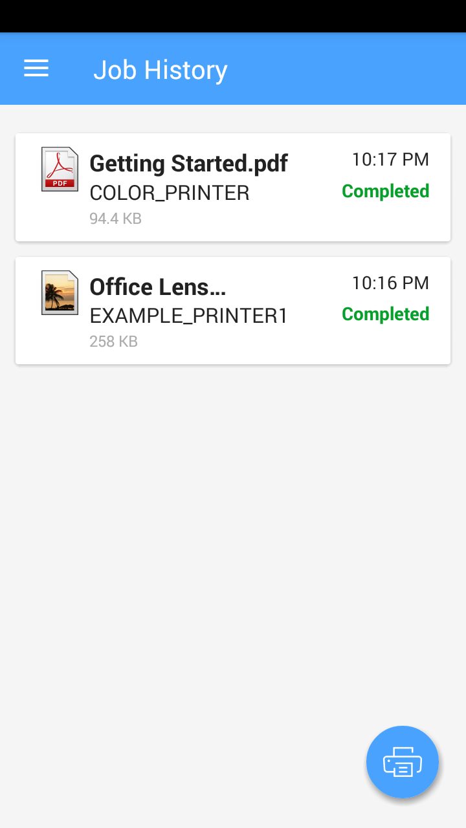Select the Job History title
This screenshot has width=466, height=828.
161,70
